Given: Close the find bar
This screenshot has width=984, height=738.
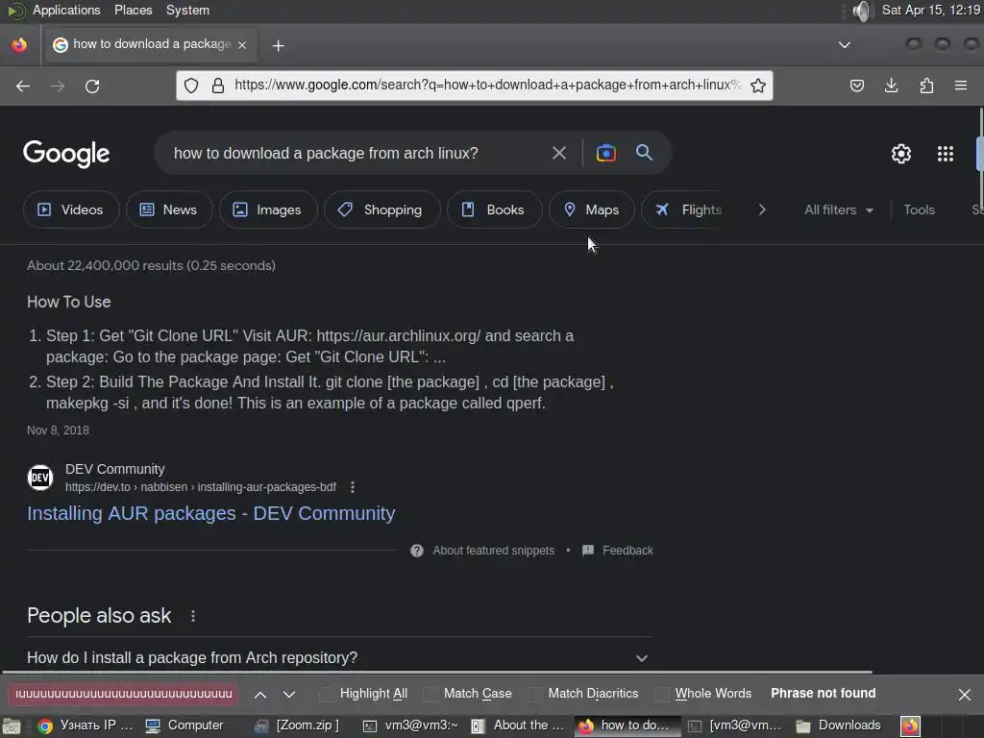Looking at the screenshot, I should (x=965, y=694).
